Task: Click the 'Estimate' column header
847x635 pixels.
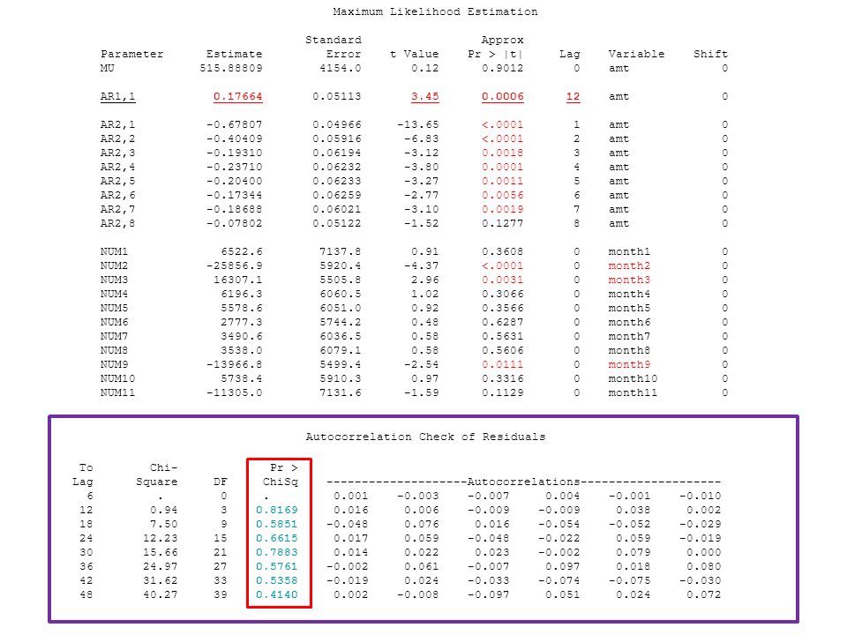Action: (x=235, y=54)
